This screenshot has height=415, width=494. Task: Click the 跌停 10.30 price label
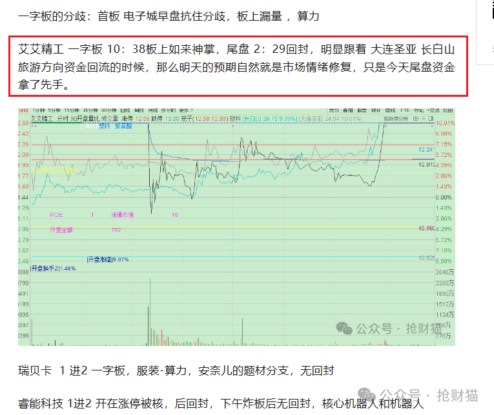pos(165,119)
